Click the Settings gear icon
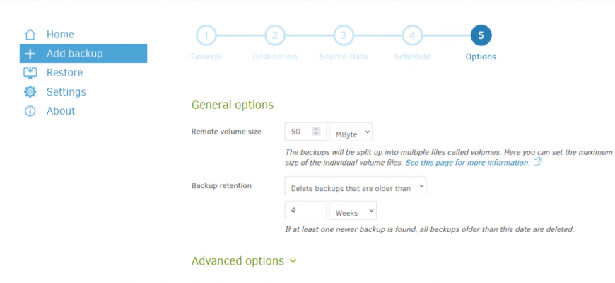Screen dimensions: 615x283 (30, 92)
